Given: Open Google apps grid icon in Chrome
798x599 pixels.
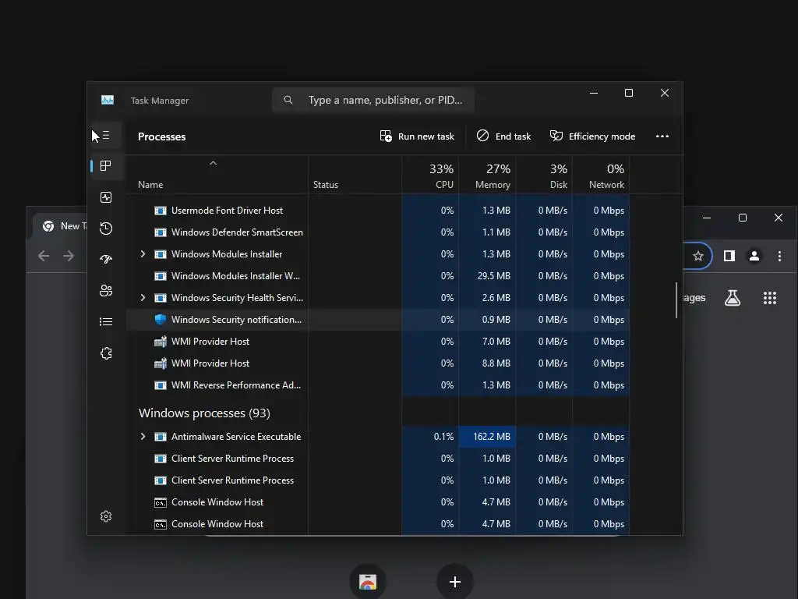Looking at the screenshot, I should 770,298.
